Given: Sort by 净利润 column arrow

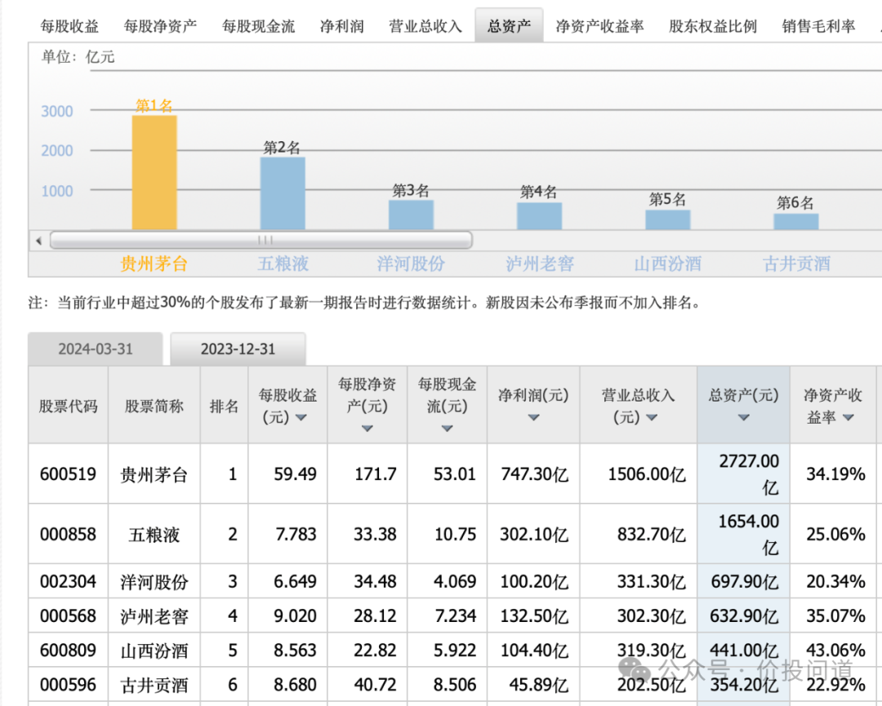Looking at the screenshot, I should pos(534,418).
